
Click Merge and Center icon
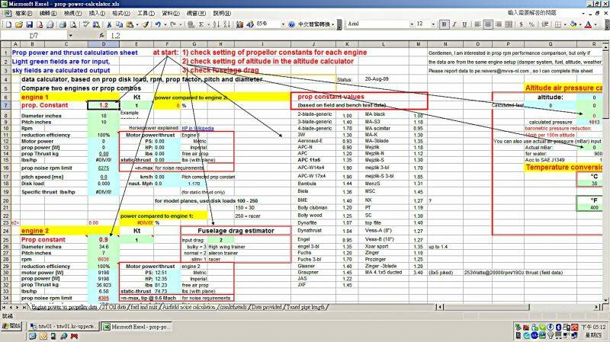[509, 24]
